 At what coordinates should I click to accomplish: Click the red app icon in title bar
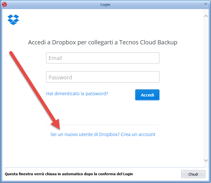[5, 5]
